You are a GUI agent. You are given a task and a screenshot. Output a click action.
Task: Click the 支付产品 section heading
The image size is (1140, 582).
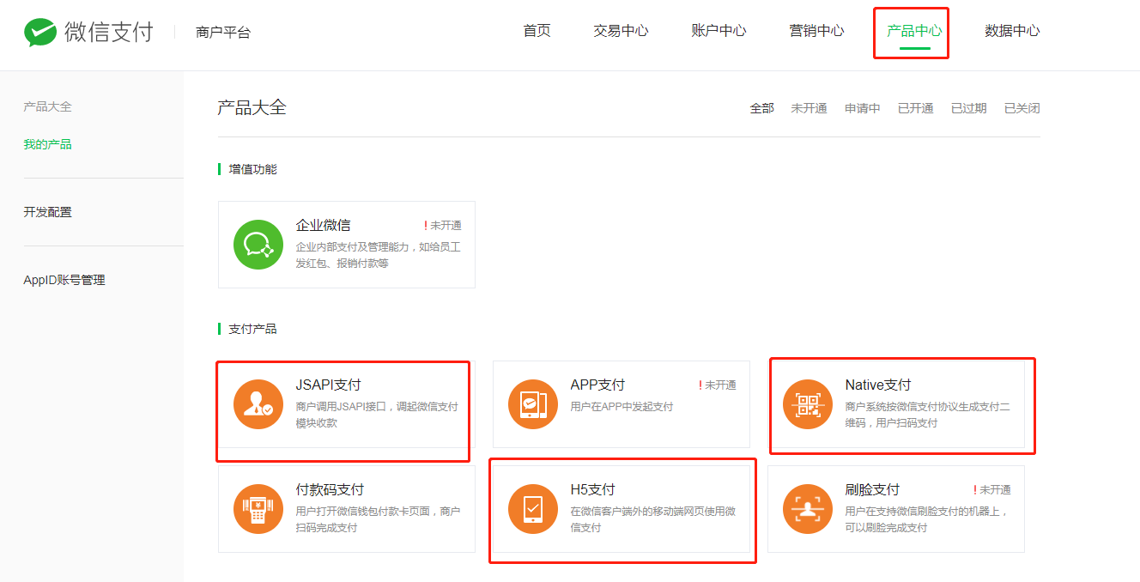[252, 329]
